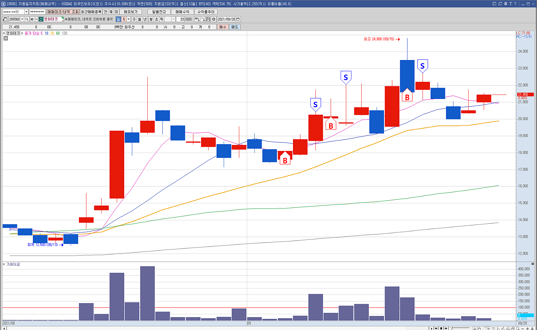Click the chart line tool icon next to the save icon
The image size is (537, 330).
click(x=203, y=19)
